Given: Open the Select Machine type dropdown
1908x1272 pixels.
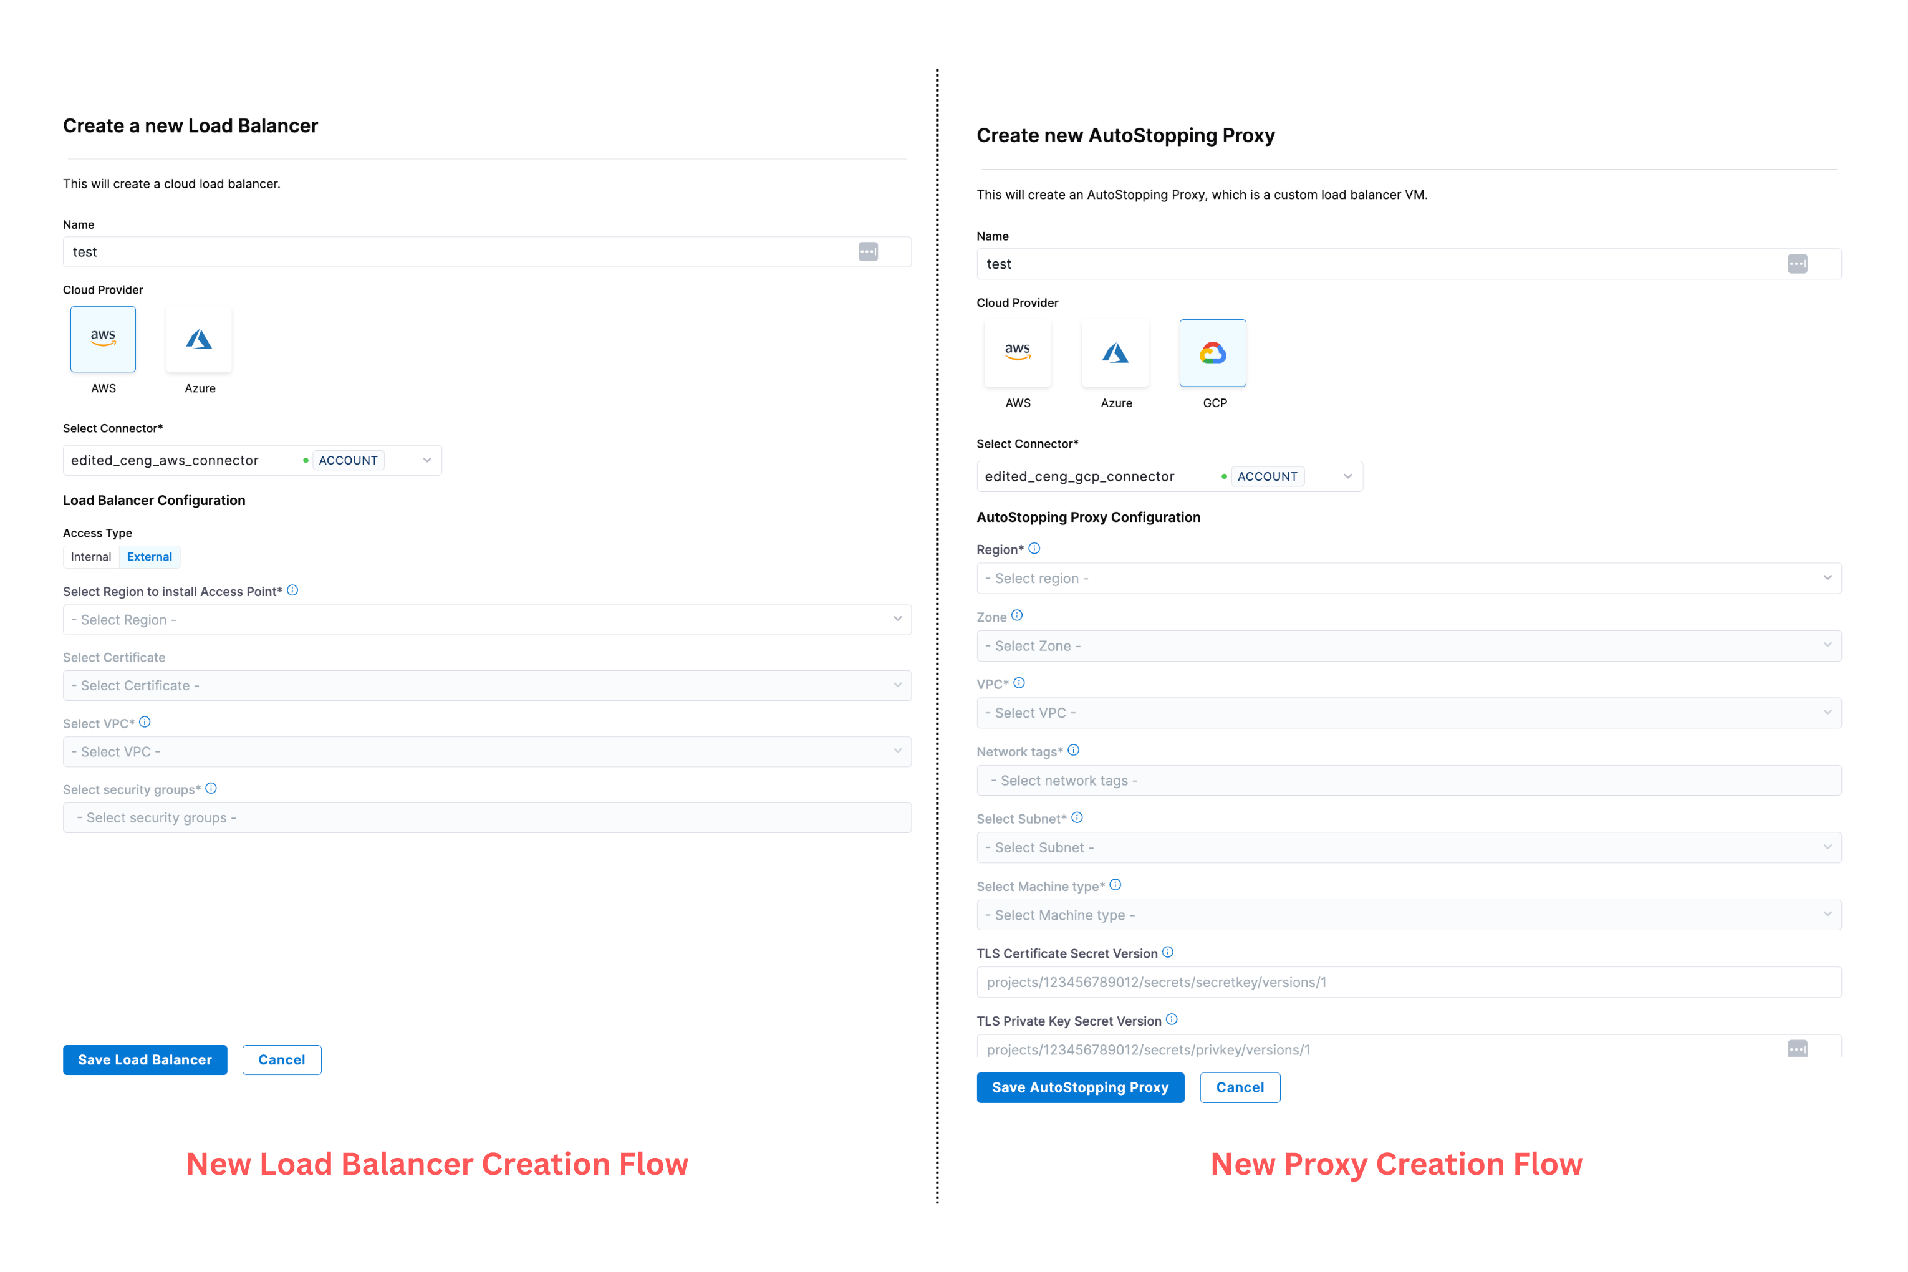Looking at the screenshot, I should pos(1409,915).
